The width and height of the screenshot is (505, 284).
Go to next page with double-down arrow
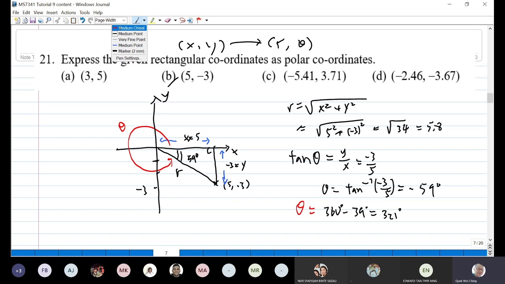point(490,253)
